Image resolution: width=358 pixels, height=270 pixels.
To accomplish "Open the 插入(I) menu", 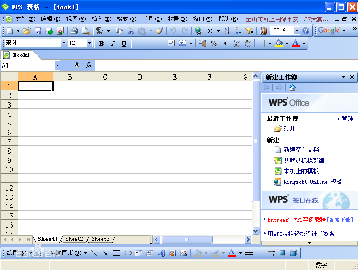I will tap(101, 19).
